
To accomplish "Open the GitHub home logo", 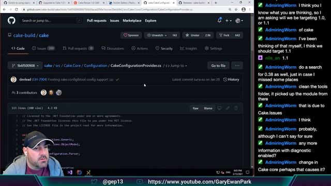I will tap(11, 21).
